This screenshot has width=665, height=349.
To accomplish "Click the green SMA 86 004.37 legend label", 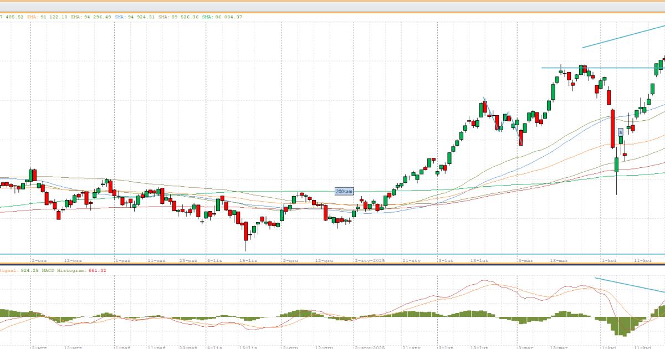I will point(222,17).
